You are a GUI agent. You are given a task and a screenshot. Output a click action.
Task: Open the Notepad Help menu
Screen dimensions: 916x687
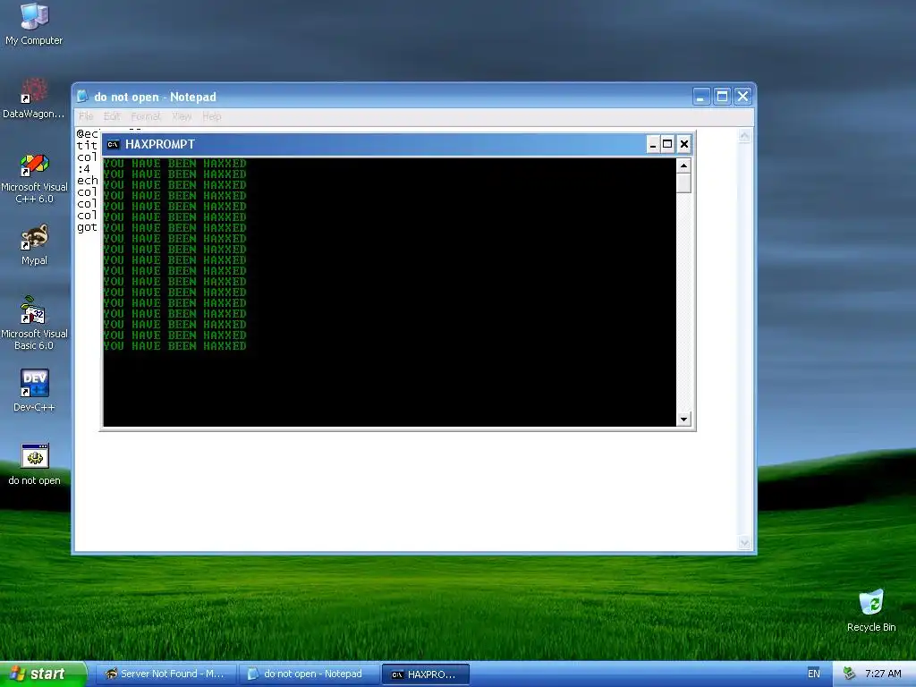click(211, 116)
